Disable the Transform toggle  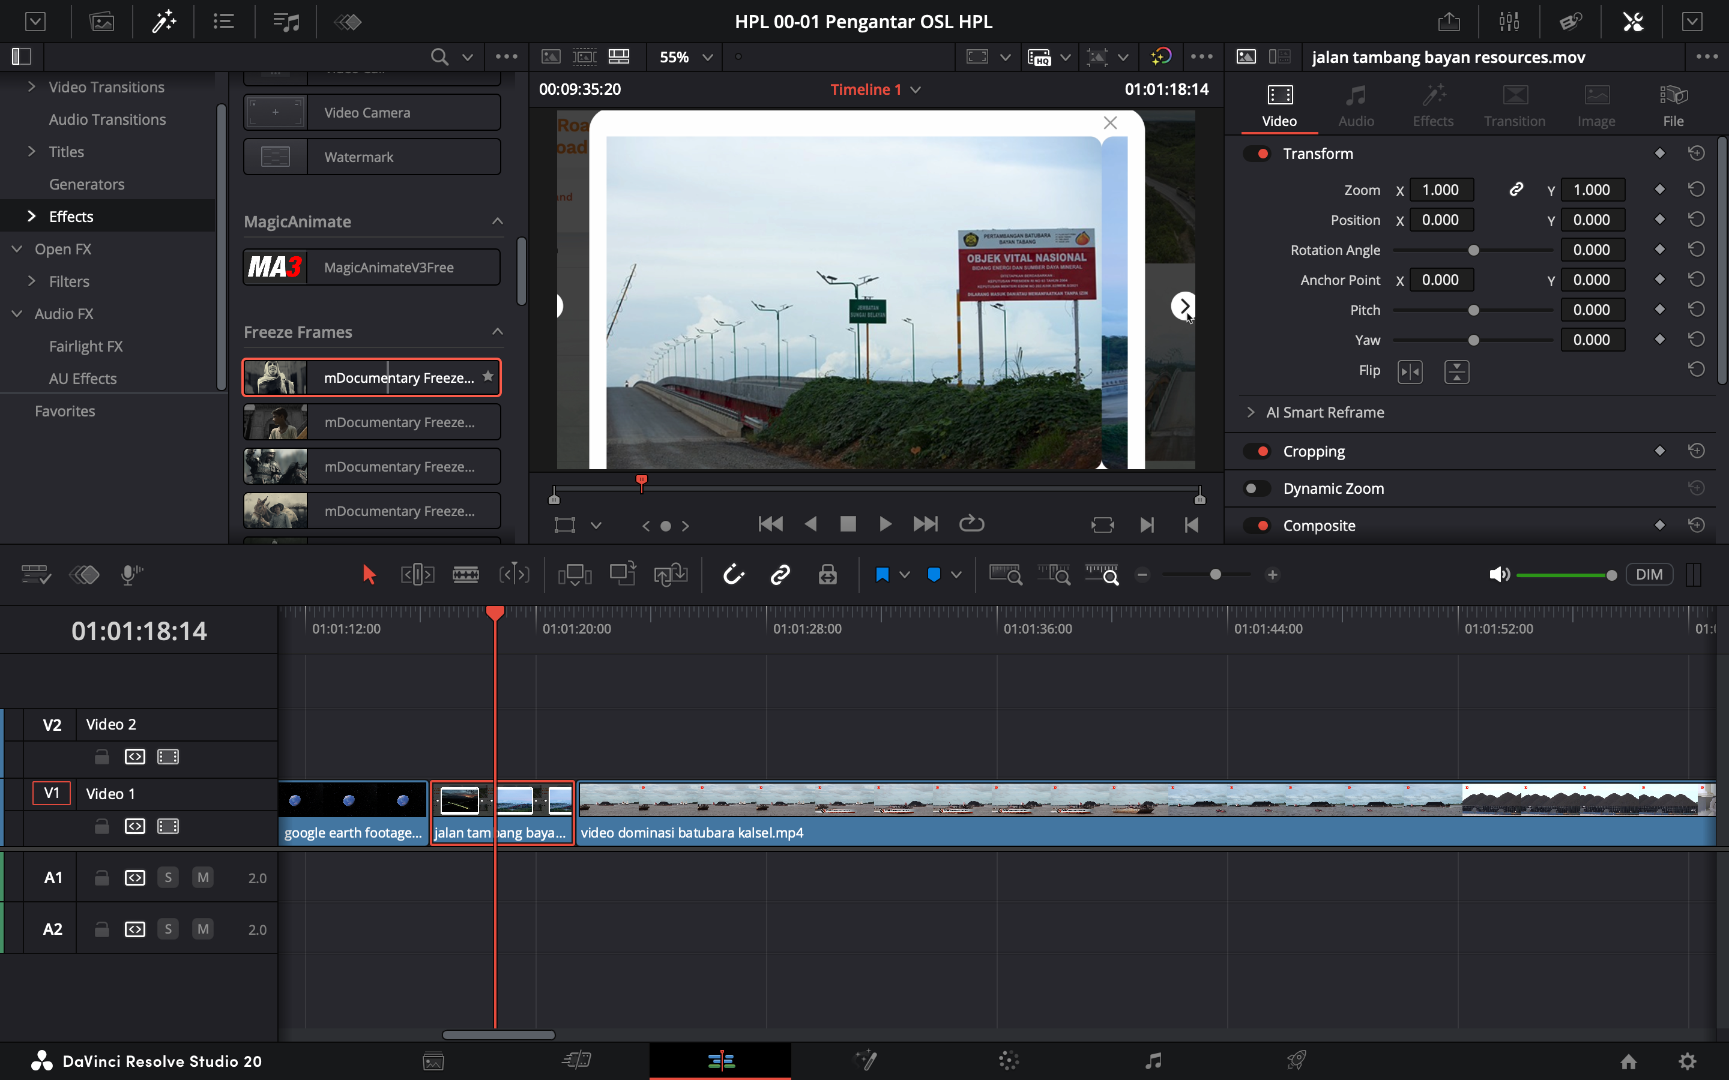[1257, 154]
